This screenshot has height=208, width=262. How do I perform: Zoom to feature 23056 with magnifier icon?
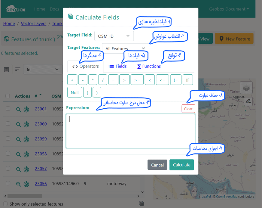tap(19, 184)
